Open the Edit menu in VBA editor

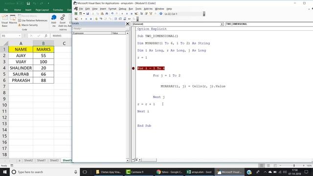(x=88, y=9)
